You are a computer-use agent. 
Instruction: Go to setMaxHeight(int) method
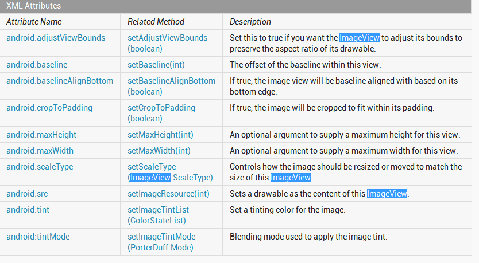coord(160,135)
